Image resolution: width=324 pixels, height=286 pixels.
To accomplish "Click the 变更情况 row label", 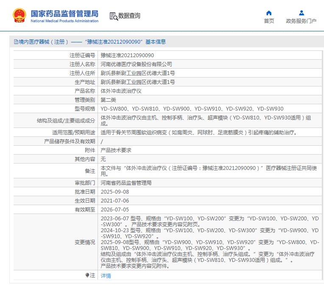I will [84, 242].
